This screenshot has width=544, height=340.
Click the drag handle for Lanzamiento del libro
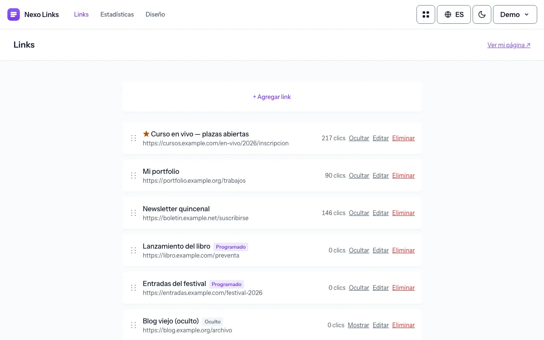pyautogui.click(x=133, y=250)
